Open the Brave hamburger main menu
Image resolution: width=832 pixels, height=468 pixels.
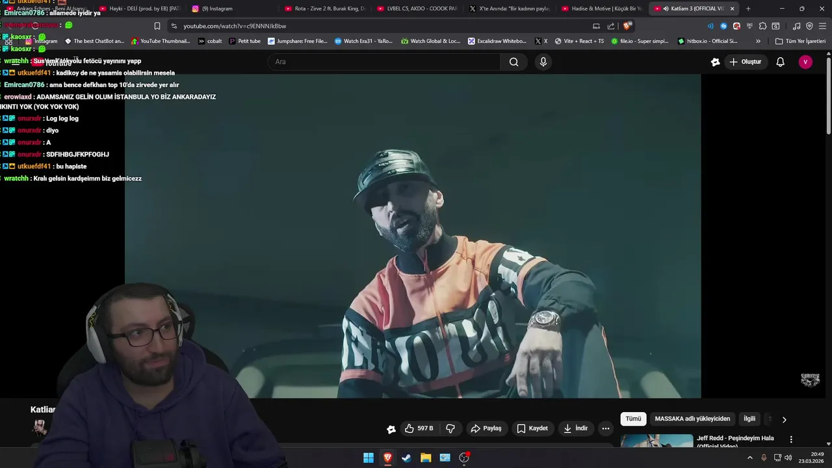pyautogui.click(x=822, y=26)
